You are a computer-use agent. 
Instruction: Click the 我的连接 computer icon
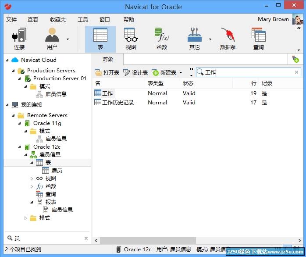(15, 105)
